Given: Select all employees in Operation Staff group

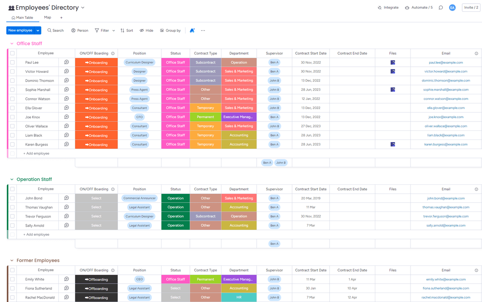Looking at the screenshot, I should (12, 189).
